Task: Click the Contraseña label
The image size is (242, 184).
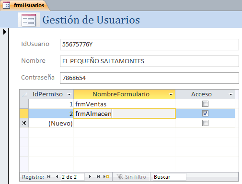Action: click(x=38, y=78)
